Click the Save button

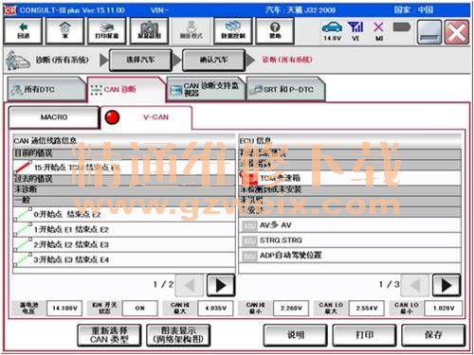pos(433,335)
